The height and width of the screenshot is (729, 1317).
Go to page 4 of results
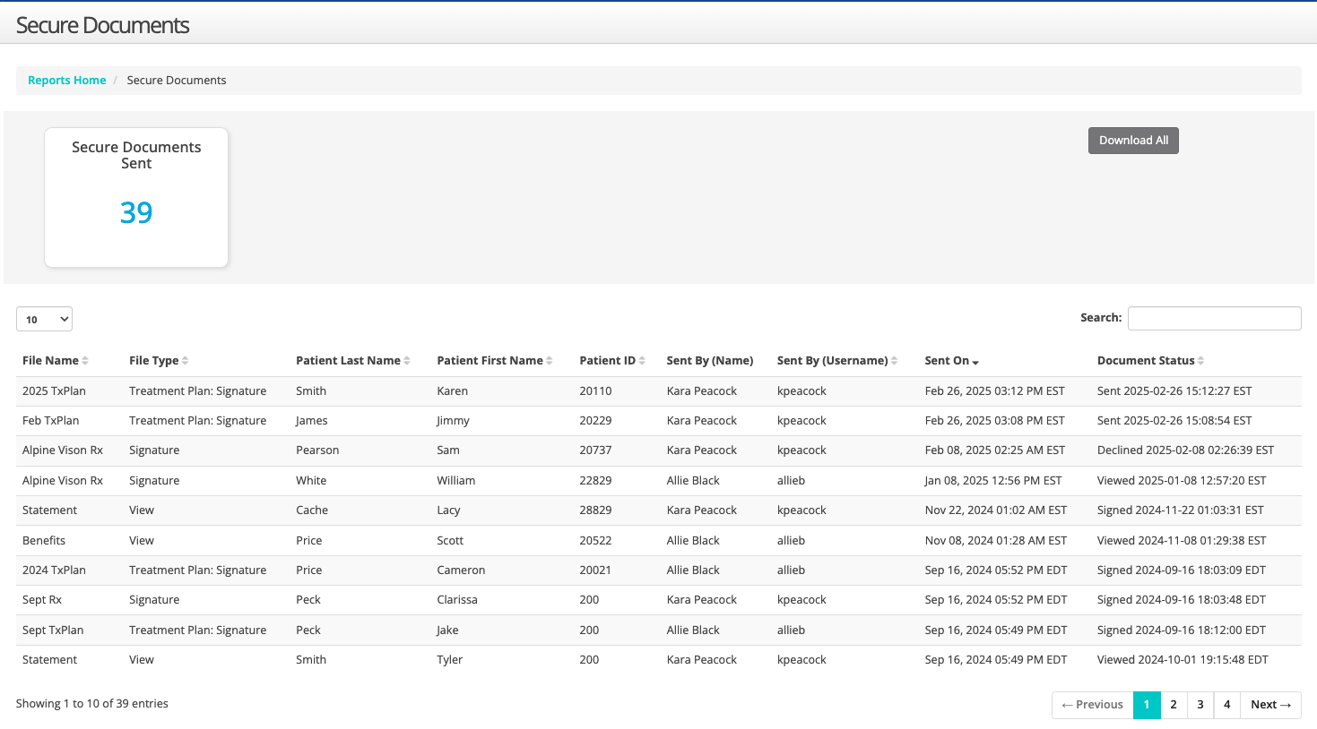(x=1227, y=705)
